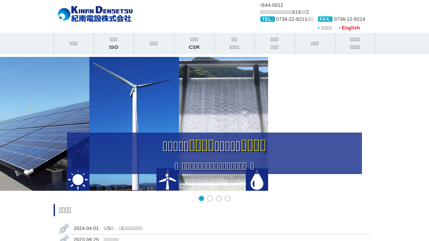The width and height of the screenshot is (429, 241).
Task: Click the link left of English
Action: pyautogui.click(x=326, y=28)
